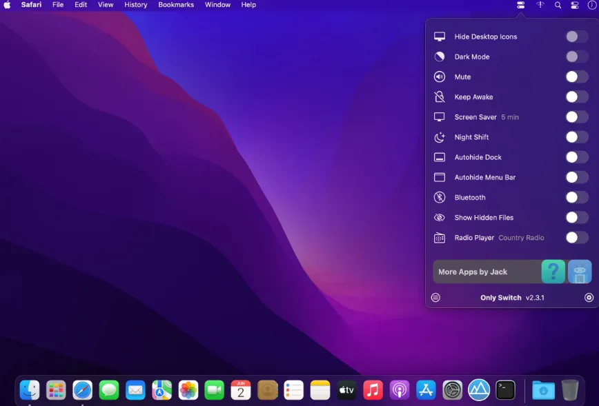
Task: Open Calendar from the Dock
Action: [241, 390]
